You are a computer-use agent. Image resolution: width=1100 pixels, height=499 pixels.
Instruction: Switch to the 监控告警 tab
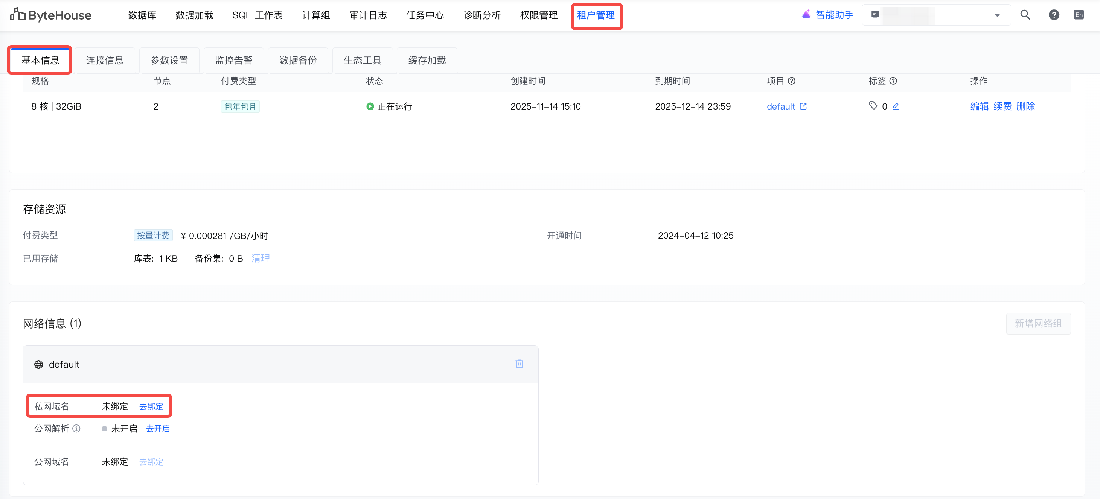(233, 61)
